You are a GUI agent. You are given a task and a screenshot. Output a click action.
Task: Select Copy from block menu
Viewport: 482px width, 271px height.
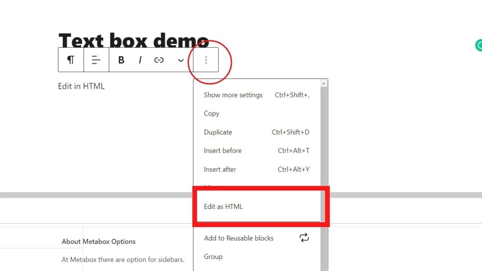pos(257,113)
